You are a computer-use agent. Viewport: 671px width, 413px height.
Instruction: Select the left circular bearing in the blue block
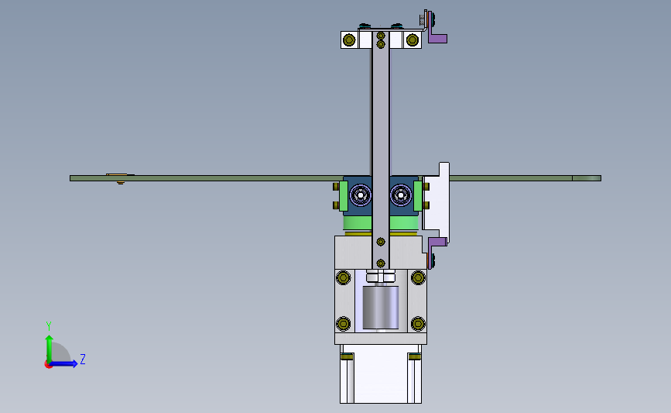361,195
